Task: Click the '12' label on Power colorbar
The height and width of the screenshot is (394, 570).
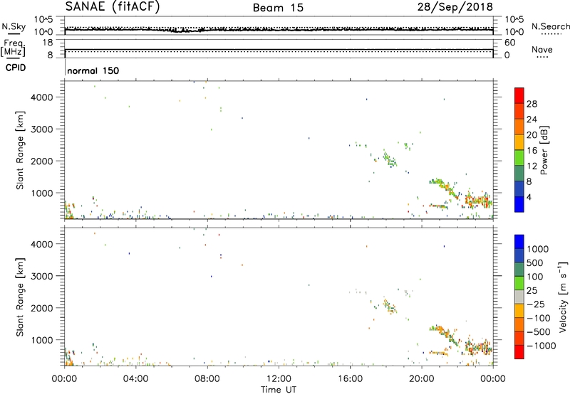Action: pos(532,166)
